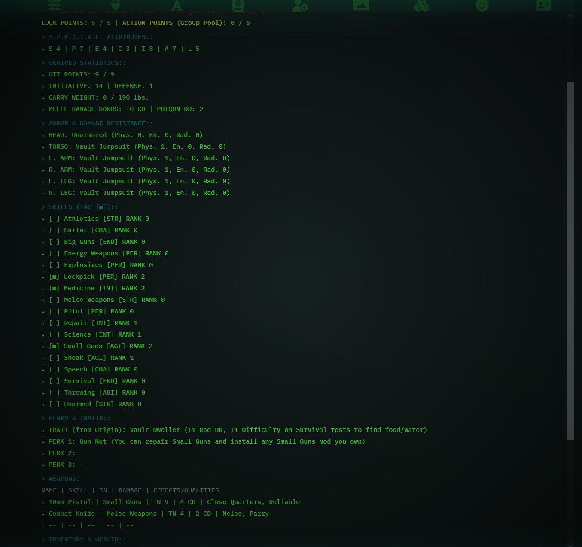Open the font letter A icon
This screenshot has width=582, height=547.
point(177,5)
